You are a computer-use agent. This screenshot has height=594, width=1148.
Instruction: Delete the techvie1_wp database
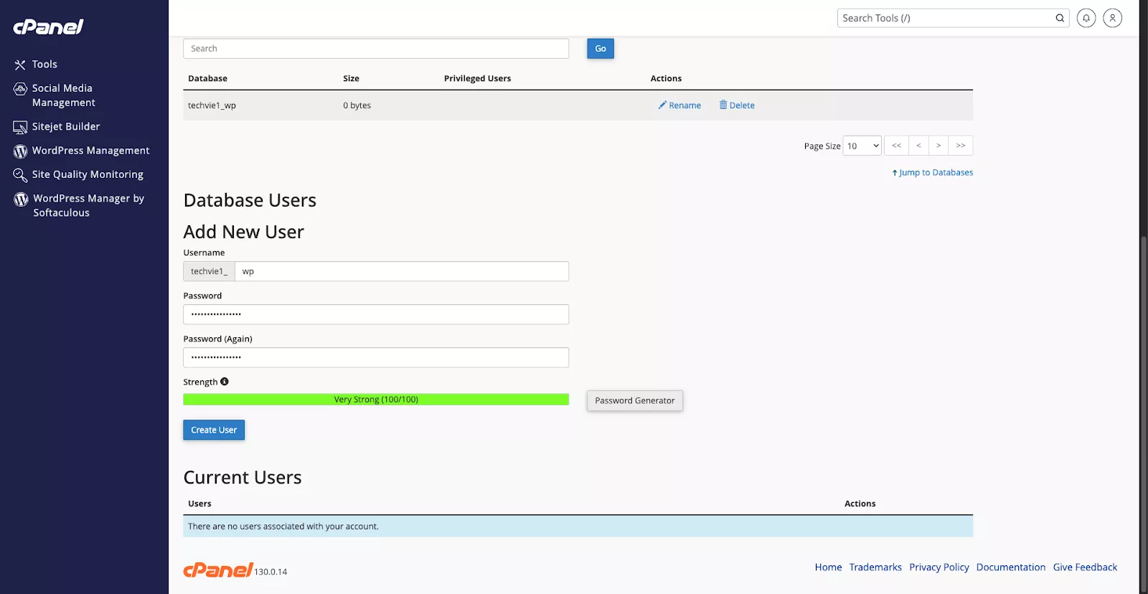click(x=737, y=105)
